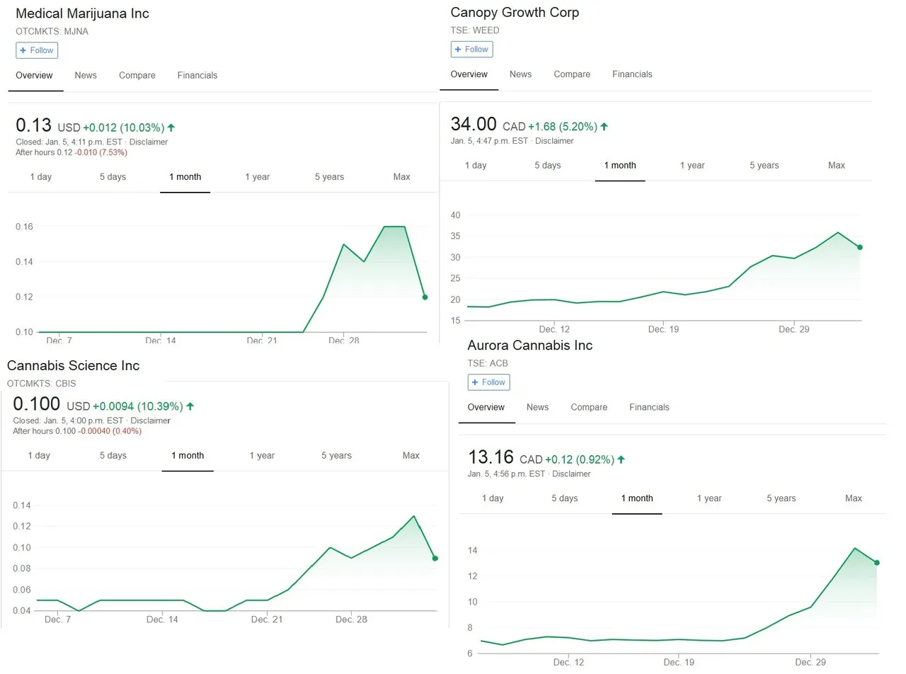Select 5 years range for Cannabis Science chart
The image size is (906, 674).
point(336,455)
